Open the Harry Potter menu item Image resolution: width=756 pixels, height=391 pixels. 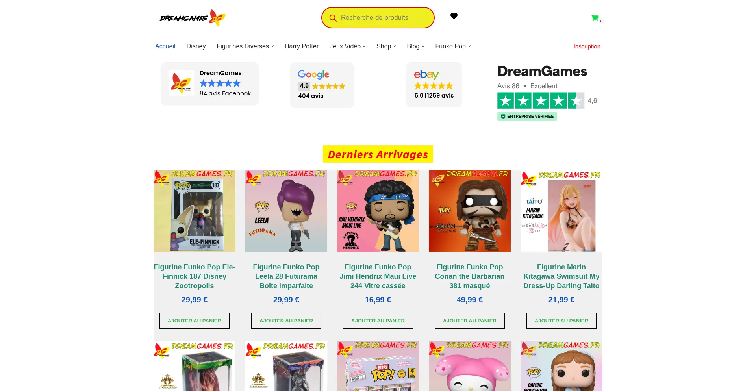click(x=302, y=46)
